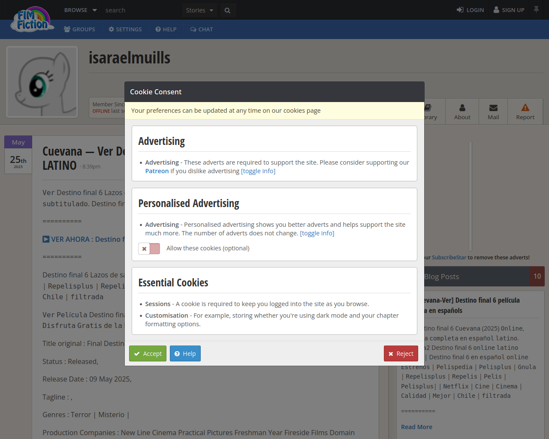Focus the search text field
The image size is (549, 439).
pos(142,10)
